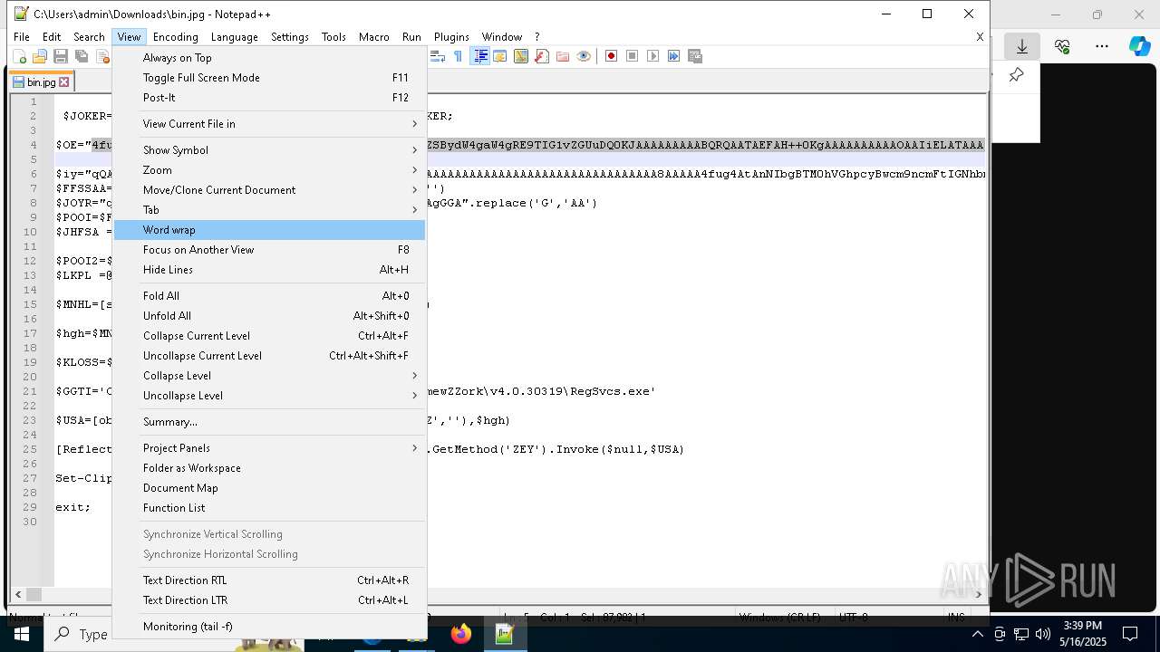Open Summary... dialog entry
Image resolution: width=1160 pixels, height=652 pixels.
[270, 422]
